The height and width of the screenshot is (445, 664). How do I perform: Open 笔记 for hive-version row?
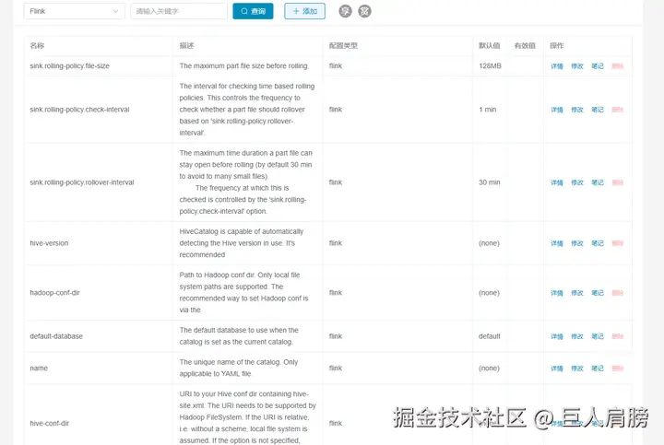(598, 243)
